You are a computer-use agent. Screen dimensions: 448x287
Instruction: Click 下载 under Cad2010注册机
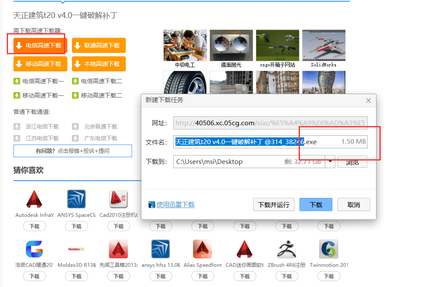coord(119,226)
